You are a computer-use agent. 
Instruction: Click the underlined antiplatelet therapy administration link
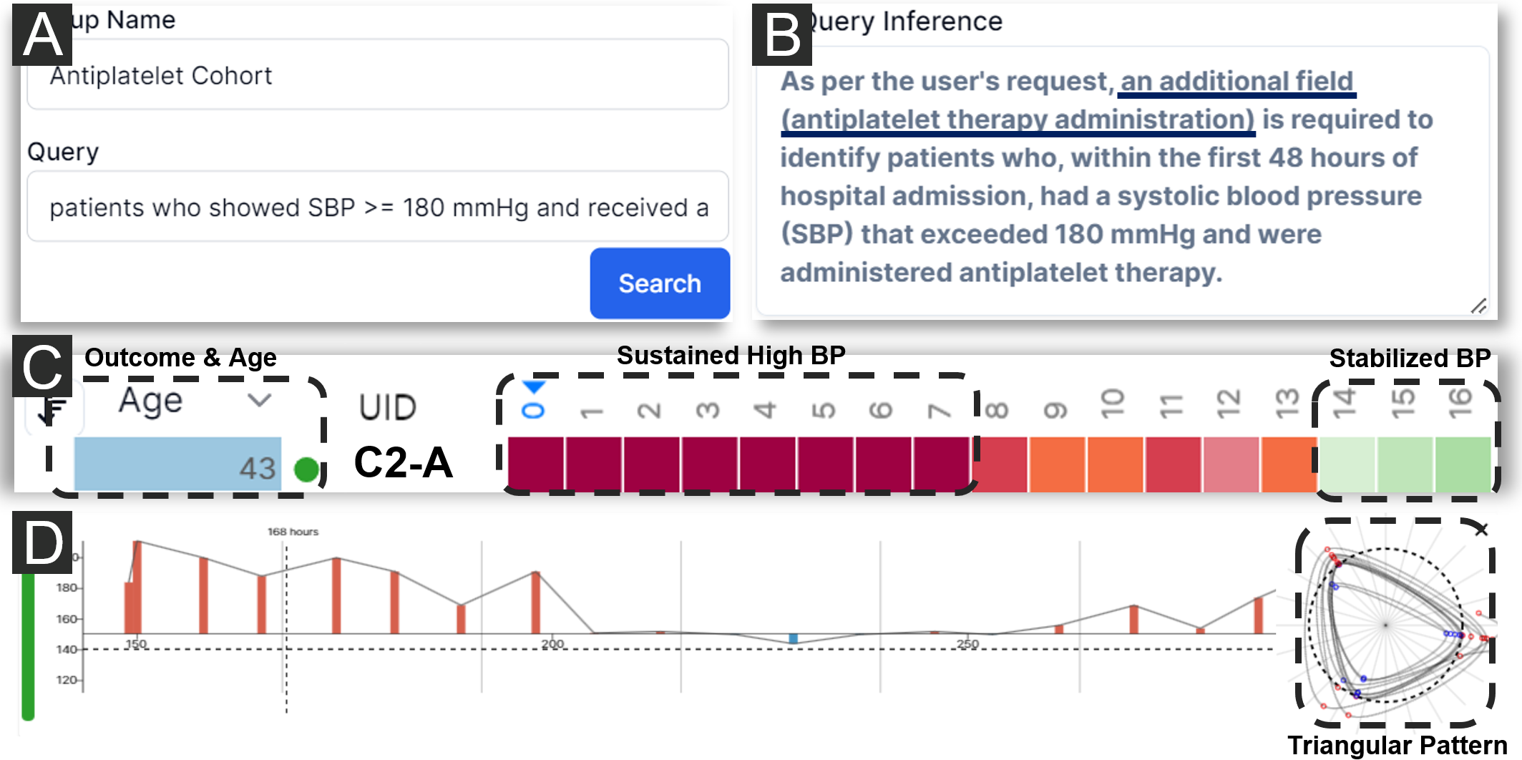pyautogui.click(x=1017, y=120)
